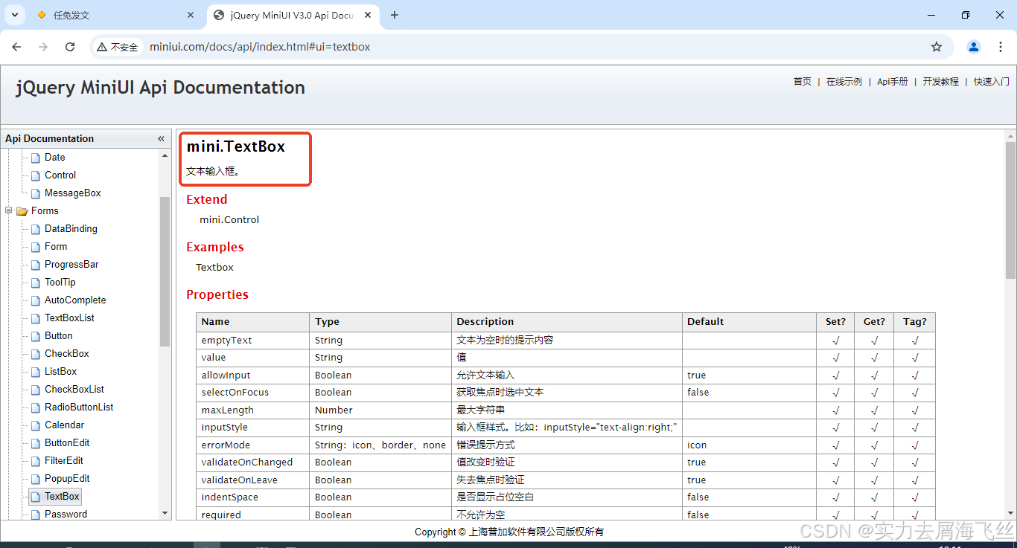Screen dimensions: 1017x548
Task: Collapse the Forms tree node
Action: click(x=8, y=210)
